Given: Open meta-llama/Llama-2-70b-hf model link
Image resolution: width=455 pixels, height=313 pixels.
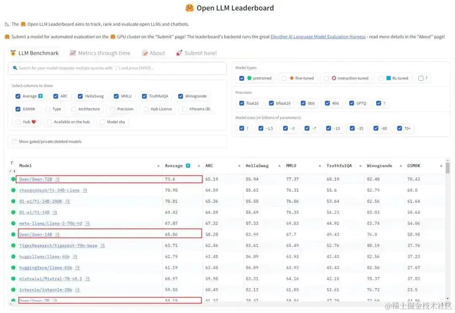Looking at the screenshot, I should tap(51, 223).
